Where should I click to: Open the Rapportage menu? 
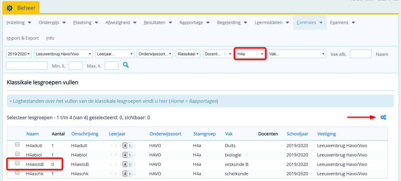pos(195,22)
